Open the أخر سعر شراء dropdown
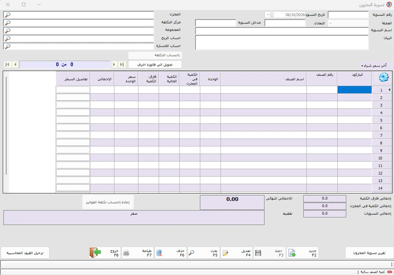 point(374,66)
